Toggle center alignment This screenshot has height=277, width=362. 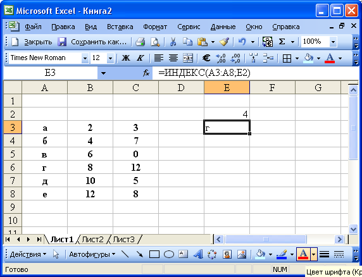click(173, 58)
